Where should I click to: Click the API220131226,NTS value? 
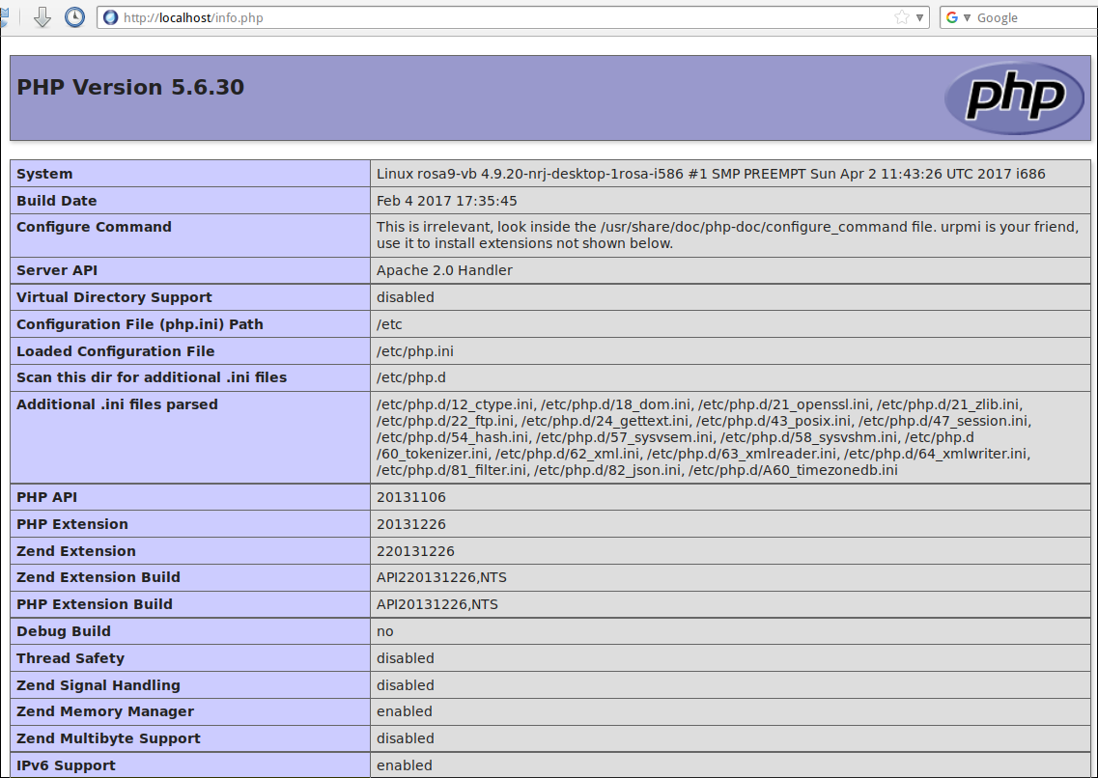pos(442,577)
